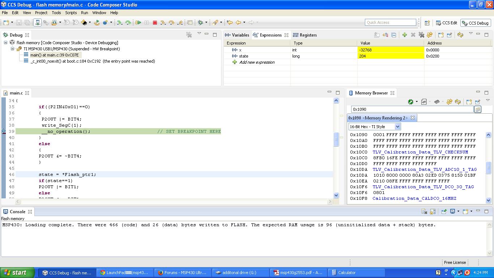Select _c_int00_noexit() stack frame
Image resolution: width=494 pixels, height=278 pixels.
click(x=93, y=61)
